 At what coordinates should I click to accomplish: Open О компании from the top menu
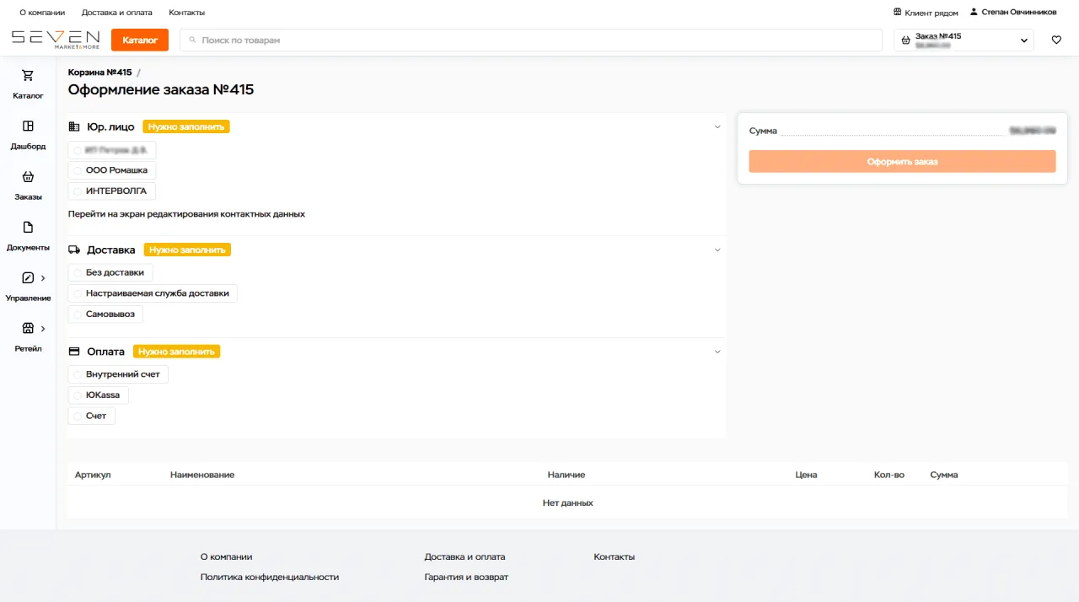point(42,12)
